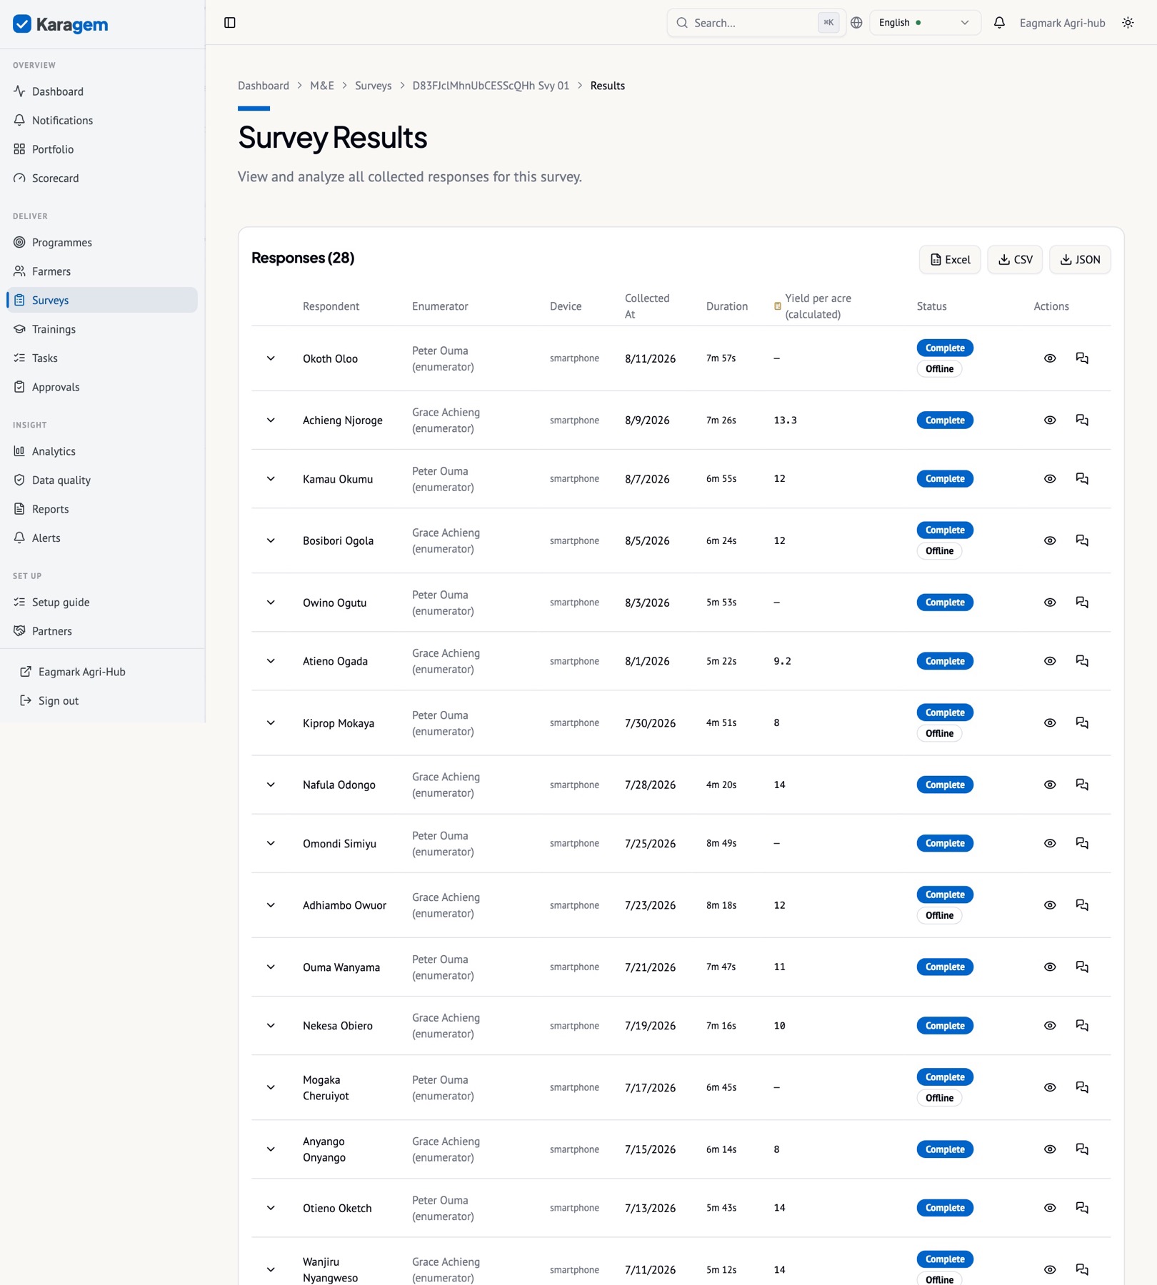This screenshot has width=1157, height=1285.
Task: Switch theme with the sun icon
Action: coord(1128,23)
